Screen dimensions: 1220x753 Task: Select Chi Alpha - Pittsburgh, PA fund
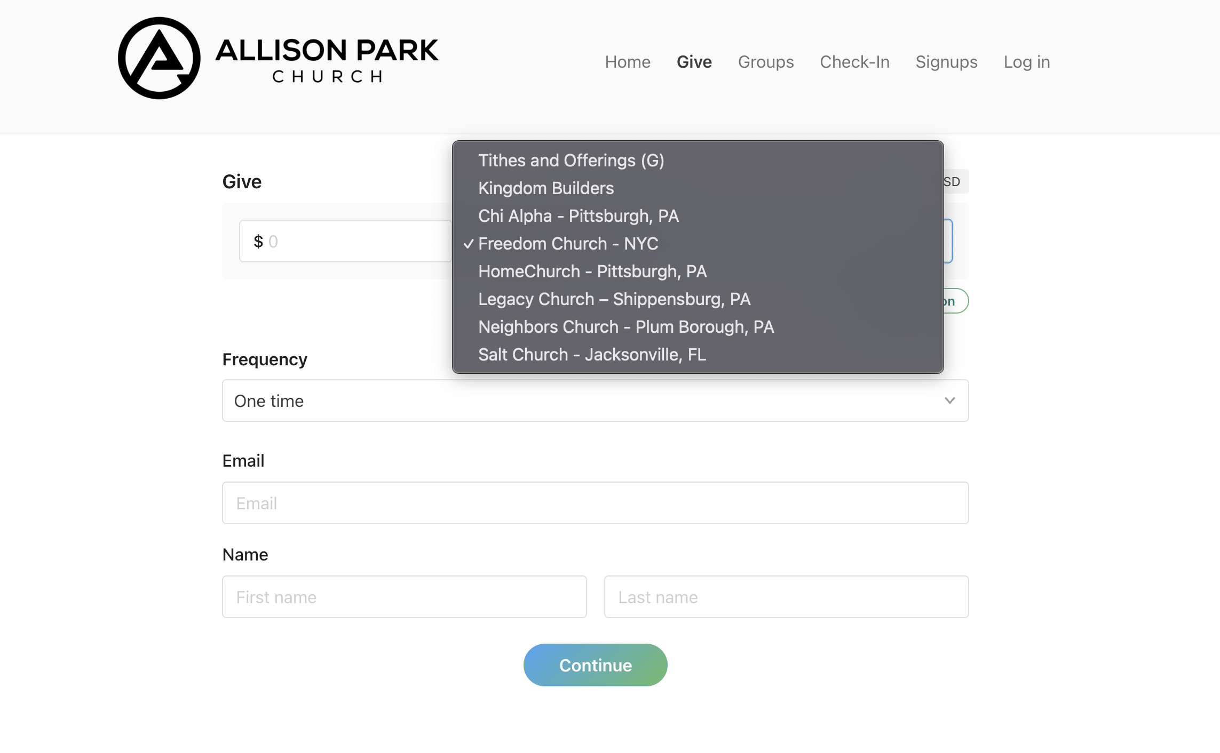[579, 216]
